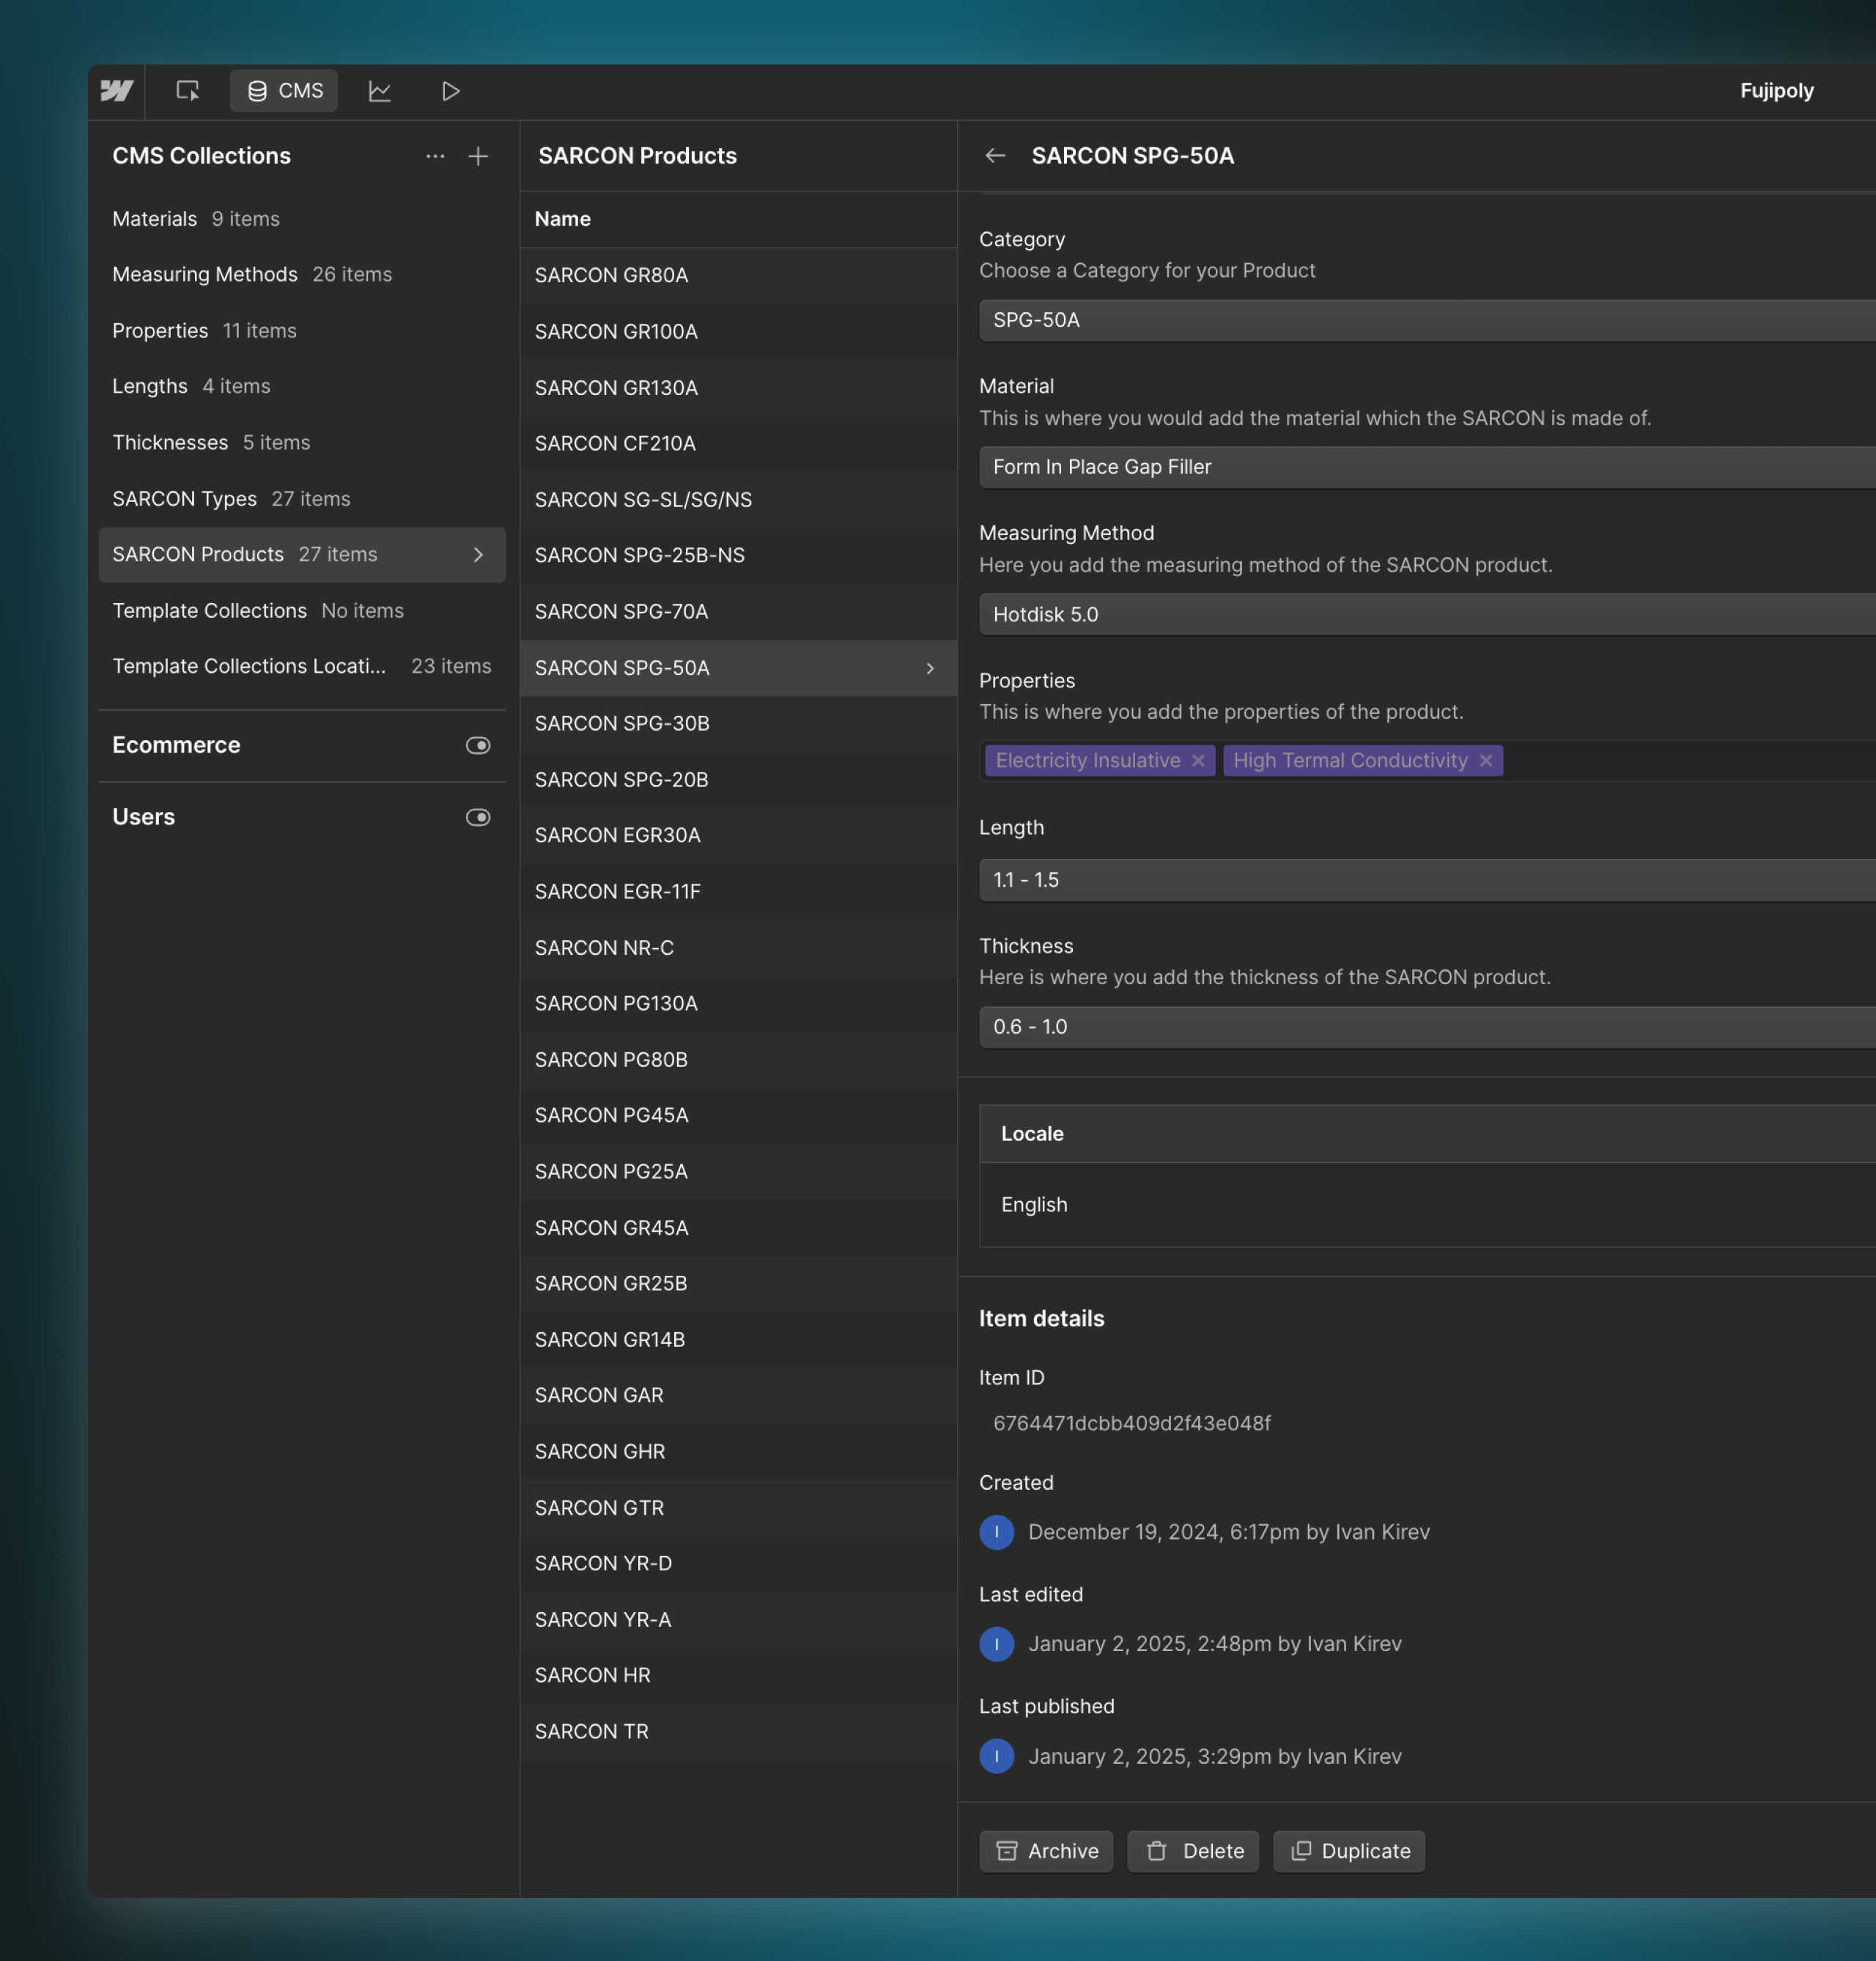Go back using arrow beside SARCON SPG-50A
The width and height of the screenshot is (1876, 1961).
click(x=995, y=155)
